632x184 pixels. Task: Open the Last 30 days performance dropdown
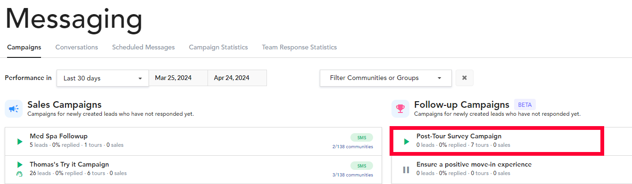103,78
